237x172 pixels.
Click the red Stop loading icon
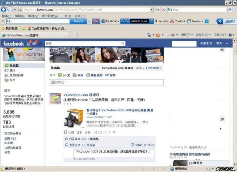(x=164, y=10)
